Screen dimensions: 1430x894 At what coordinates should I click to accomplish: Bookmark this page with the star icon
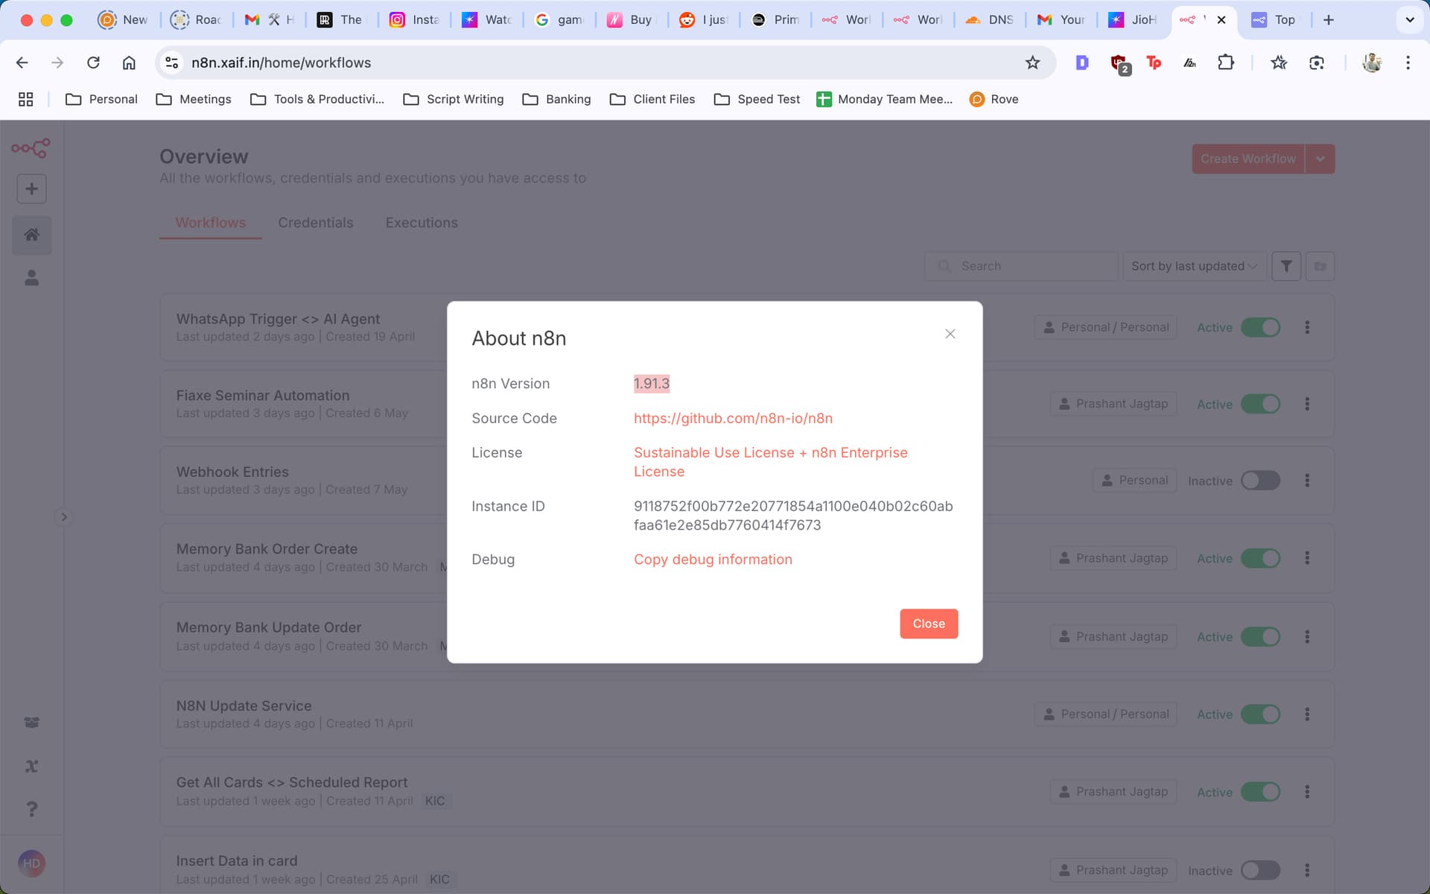coord(1032,63)
